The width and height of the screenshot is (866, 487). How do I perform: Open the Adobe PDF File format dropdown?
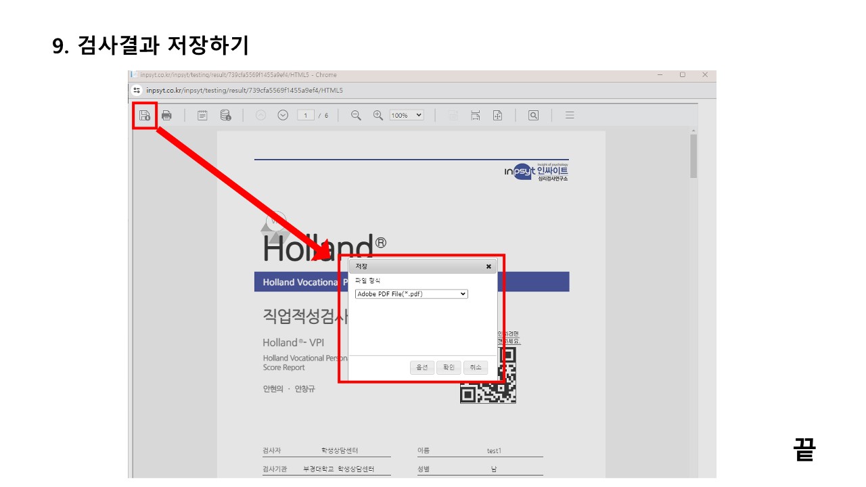411,294
